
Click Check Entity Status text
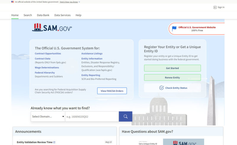click(x=176, y=88)
